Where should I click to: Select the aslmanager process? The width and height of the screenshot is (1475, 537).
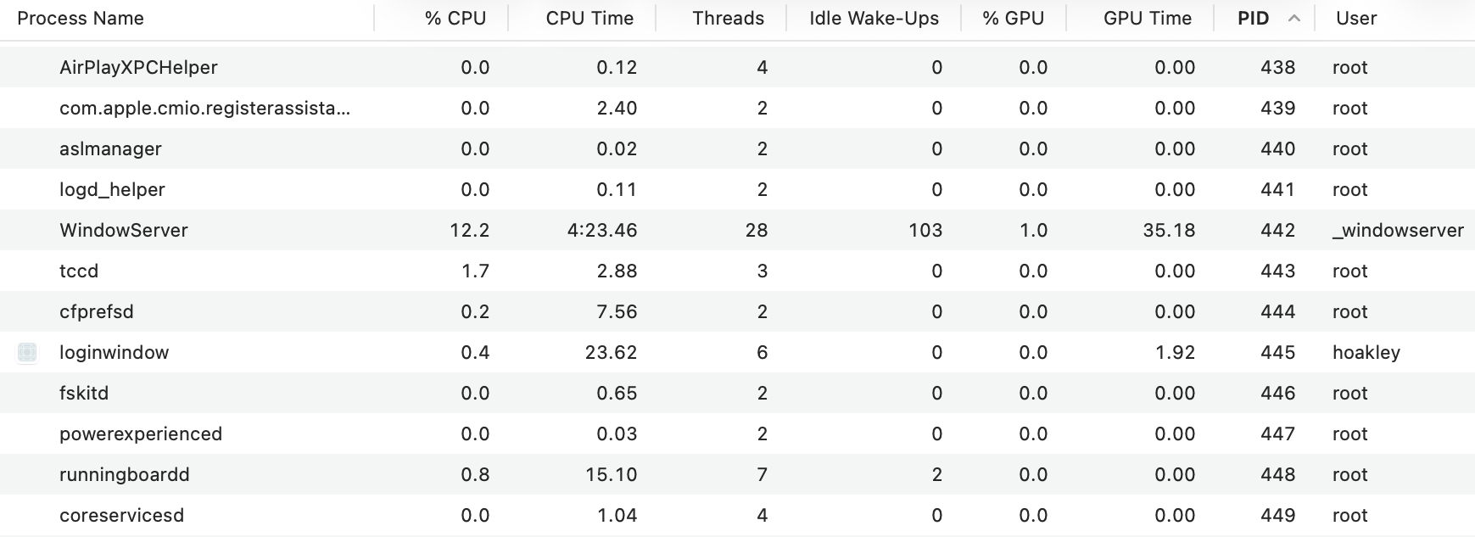pos(110,149)
